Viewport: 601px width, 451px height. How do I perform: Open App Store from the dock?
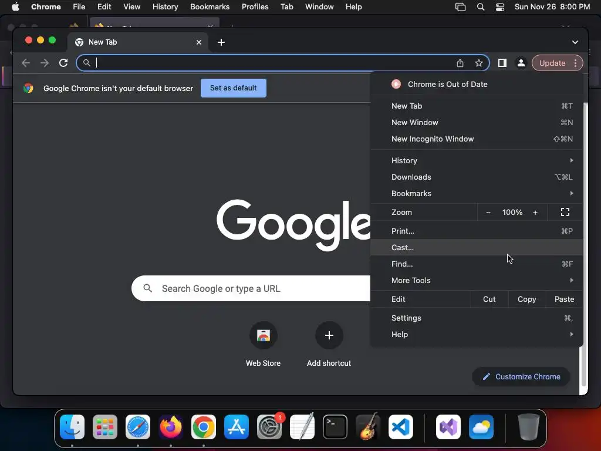(x=237, y=427)
